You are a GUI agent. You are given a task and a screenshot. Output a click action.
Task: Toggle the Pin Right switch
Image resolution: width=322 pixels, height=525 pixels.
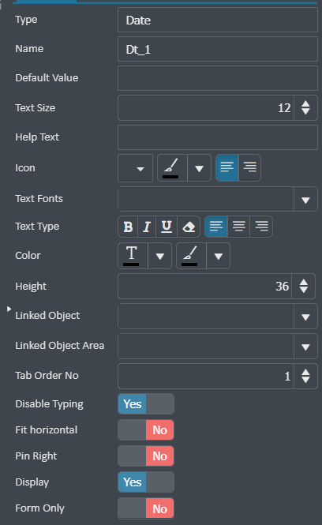click(x=146, y=456)
